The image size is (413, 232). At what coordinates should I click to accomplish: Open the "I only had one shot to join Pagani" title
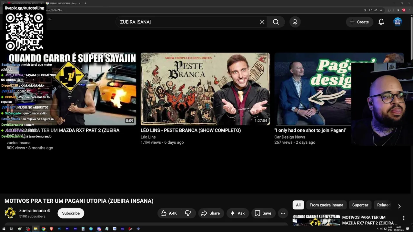coord(310,130)
